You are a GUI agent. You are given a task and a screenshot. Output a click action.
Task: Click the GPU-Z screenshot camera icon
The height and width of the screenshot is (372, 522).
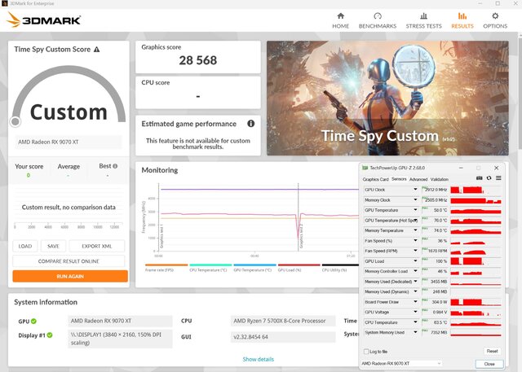tap(480, 178)
